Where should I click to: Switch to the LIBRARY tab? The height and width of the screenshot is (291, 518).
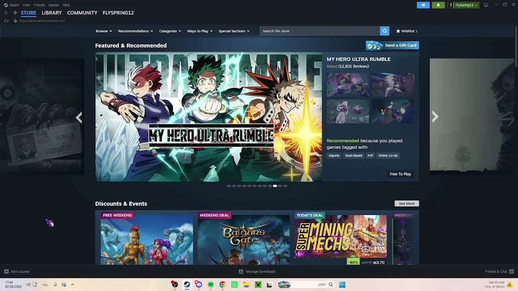[52, 13]
